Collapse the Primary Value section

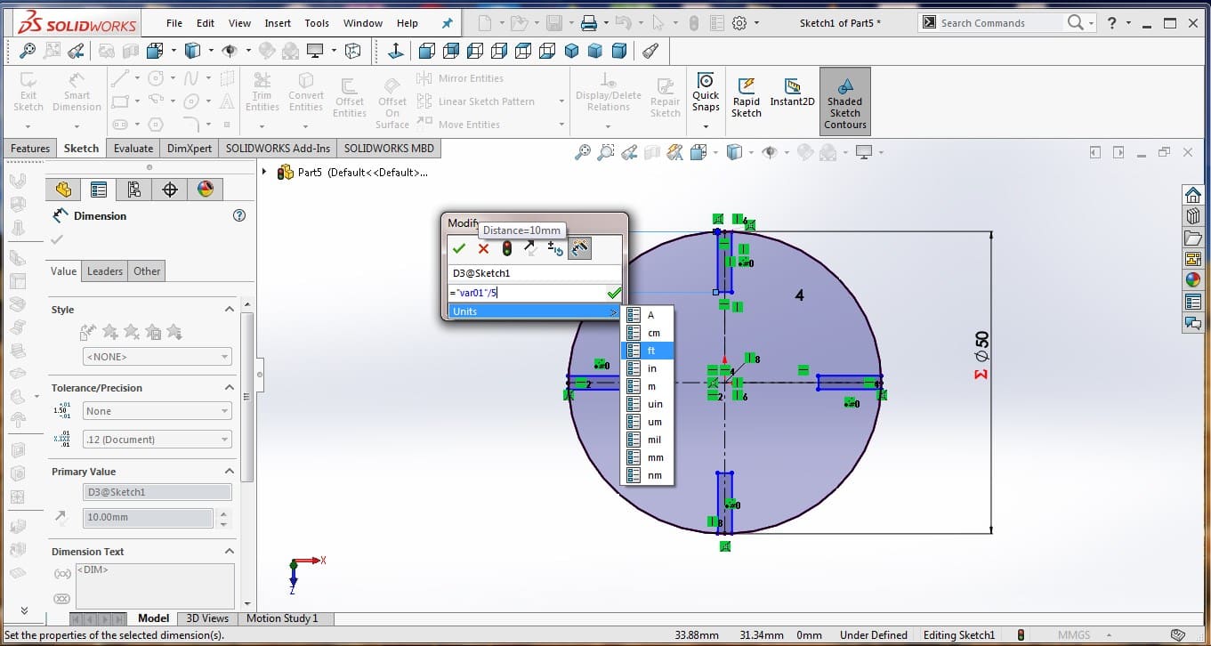point(230,472)
